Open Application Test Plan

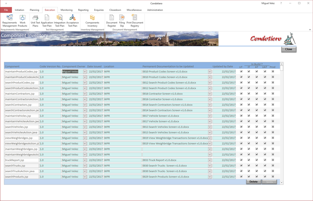(x=47, y=21)
